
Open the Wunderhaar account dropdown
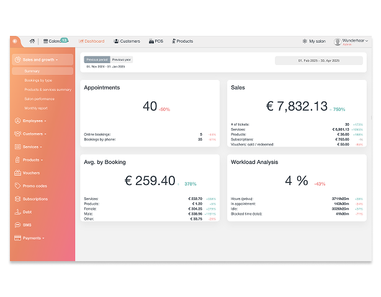click(355, 41)
